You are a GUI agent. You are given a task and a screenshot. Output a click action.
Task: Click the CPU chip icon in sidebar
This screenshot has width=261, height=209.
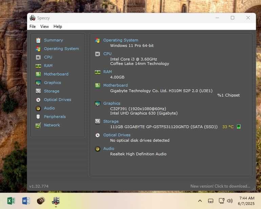click(38, 57)
